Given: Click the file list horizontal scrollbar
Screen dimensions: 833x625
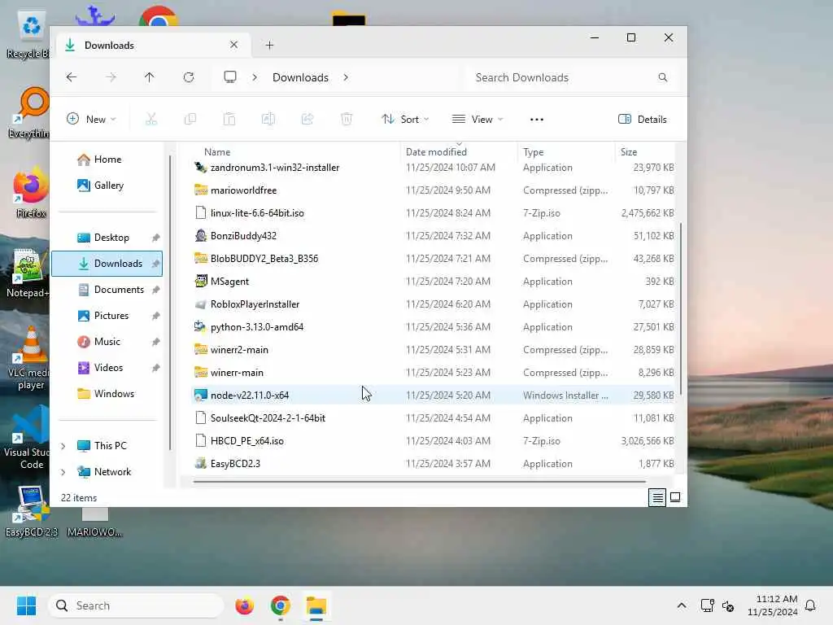Looking at the screenshot, I should (420, 482).
